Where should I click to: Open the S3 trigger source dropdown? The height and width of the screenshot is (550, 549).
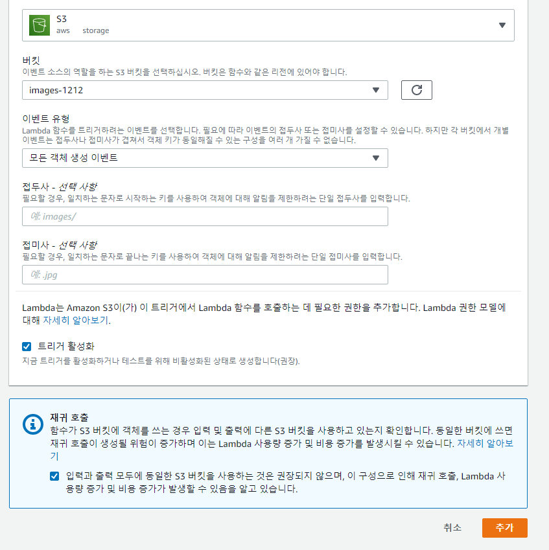268,25
